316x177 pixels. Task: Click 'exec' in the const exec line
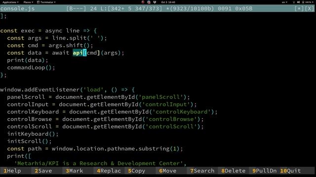pyautogui.click(x=28, y=30)
